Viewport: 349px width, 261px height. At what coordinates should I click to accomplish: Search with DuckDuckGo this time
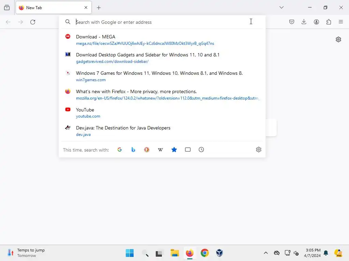(x=147, y=150)
